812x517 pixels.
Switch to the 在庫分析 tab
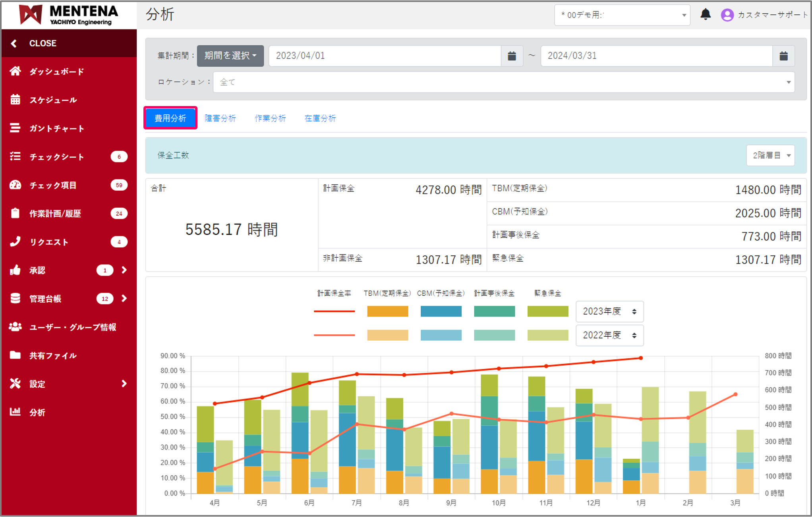pyautogui.click(x=320, y=118)
